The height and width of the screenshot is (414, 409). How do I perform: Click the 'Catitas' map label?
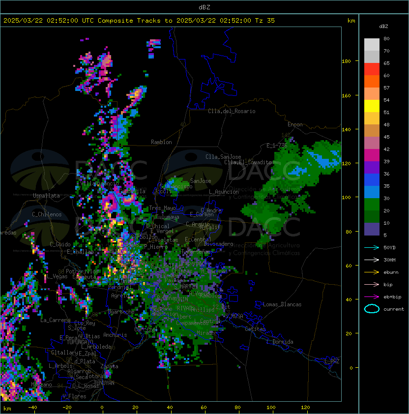[x=255, y=329]
